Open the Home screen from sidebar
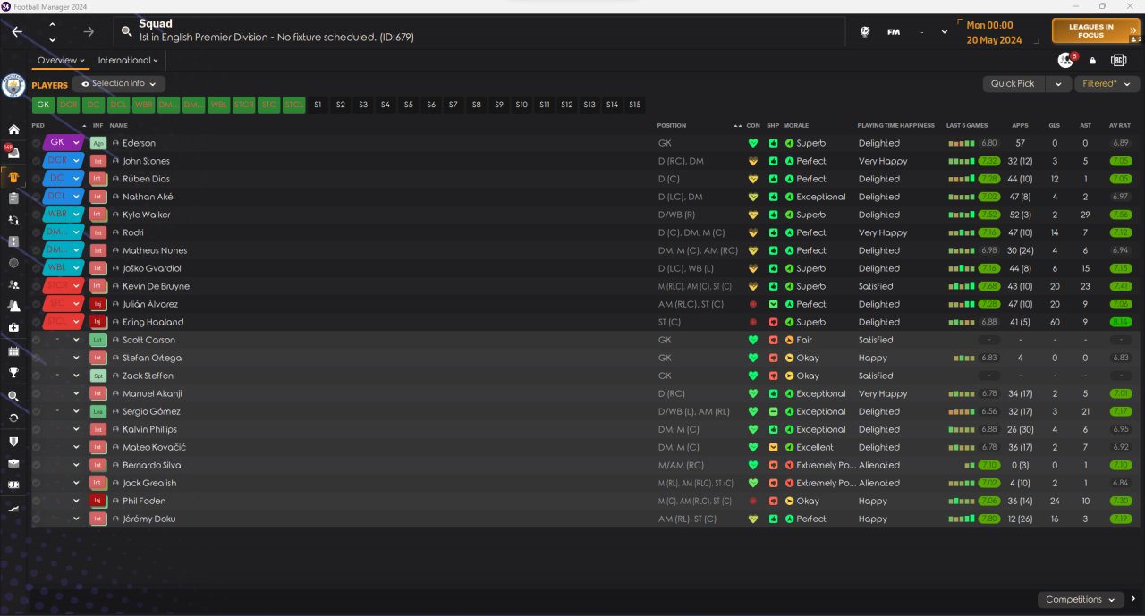Viewport: 1145px width, 616px height. pos(13,130)
